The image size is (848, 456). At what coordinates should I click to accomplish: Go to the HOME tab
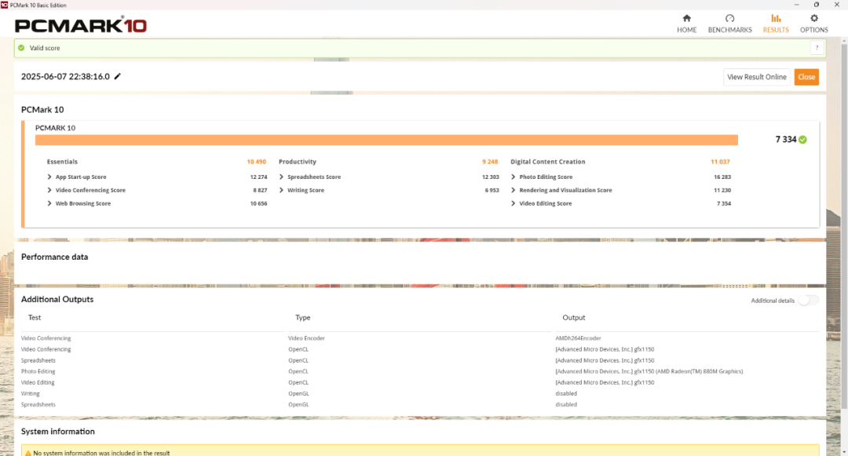[x=686, y=24]
